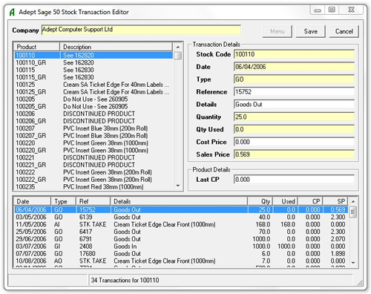Click the transaction Type column header
This screenshot has width=371, height=294.
pos(64,201)
